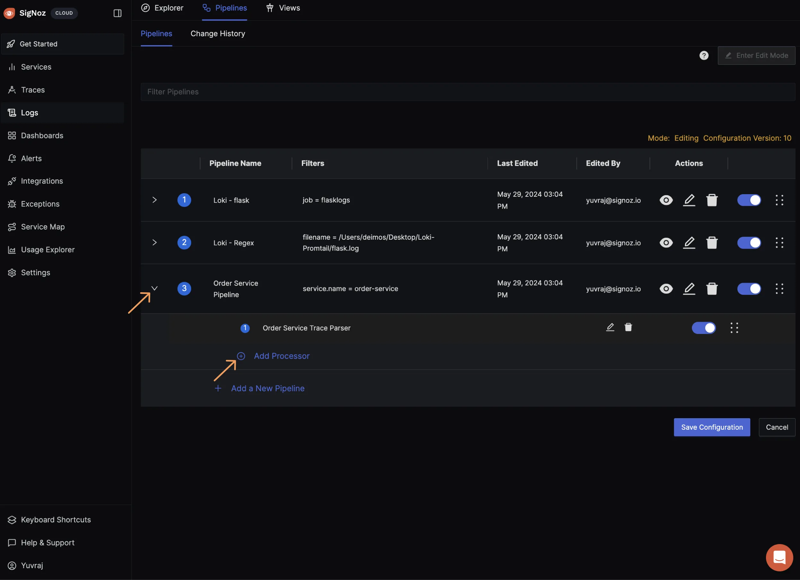Viewport: 800px width, 580px height.
Task: Edit the Order Service Trace Parser processor
Action: pos(610,327)
